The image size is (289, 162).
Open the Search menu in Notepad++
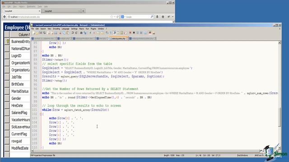click(43, 29)
